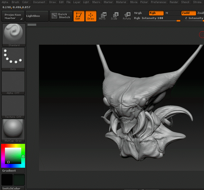Select the black secondary color swatch
This screenshot has height=190, width=204.
click(x=7, y=180)
